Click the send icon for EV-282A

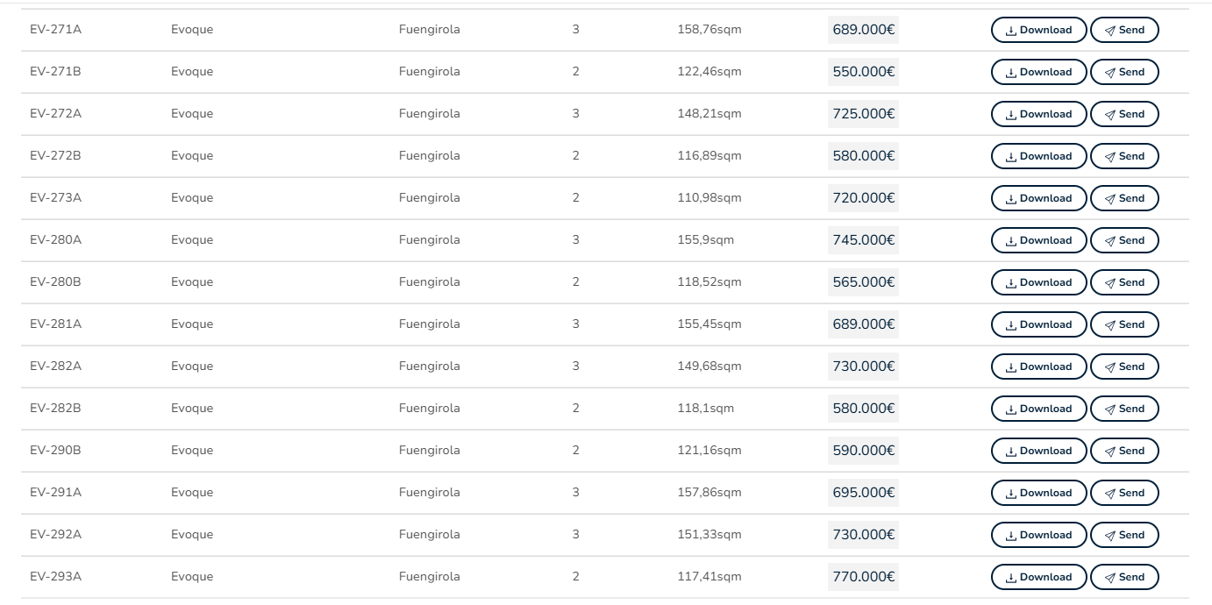click(x=1110, y=367)
